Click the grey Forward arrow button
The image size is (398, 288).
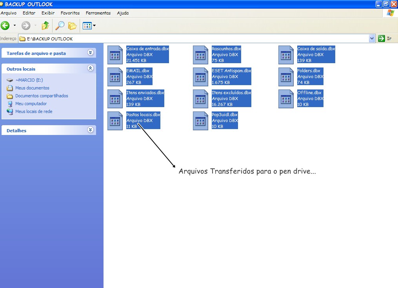(25, 26)
